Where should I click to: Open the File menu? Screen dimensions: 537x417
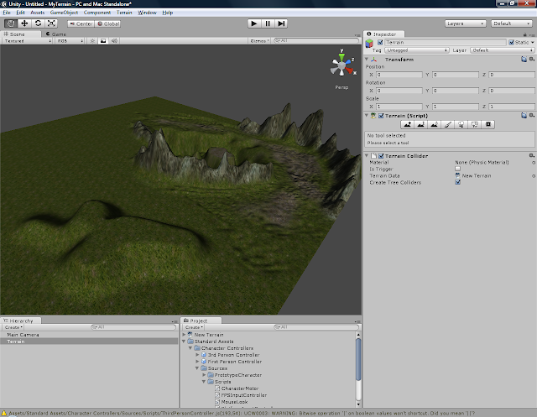7,13
